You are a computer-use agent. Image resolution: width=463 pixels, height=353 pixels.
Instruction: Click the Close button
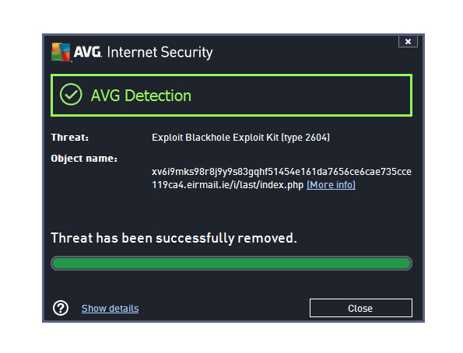pyautogui.click(x=361, y=308)
